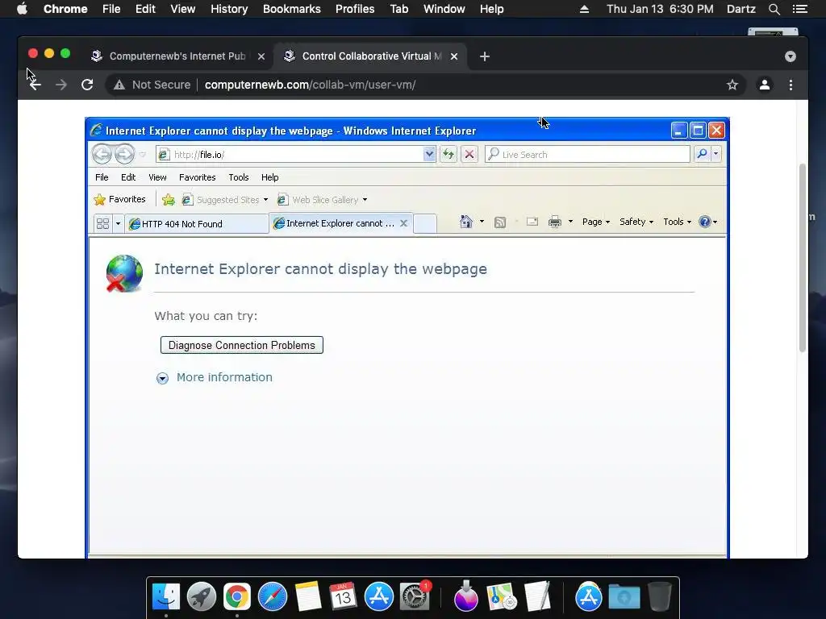Bookmark this page with star icon

732,85
